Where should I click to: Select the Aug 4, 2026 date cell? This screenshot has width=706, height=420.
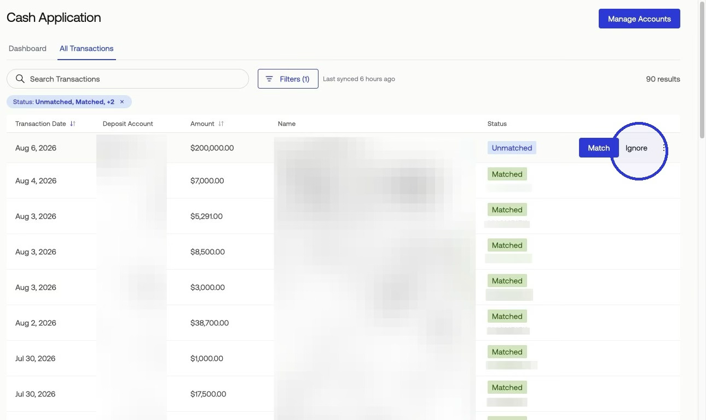click(x=36, y=180)
